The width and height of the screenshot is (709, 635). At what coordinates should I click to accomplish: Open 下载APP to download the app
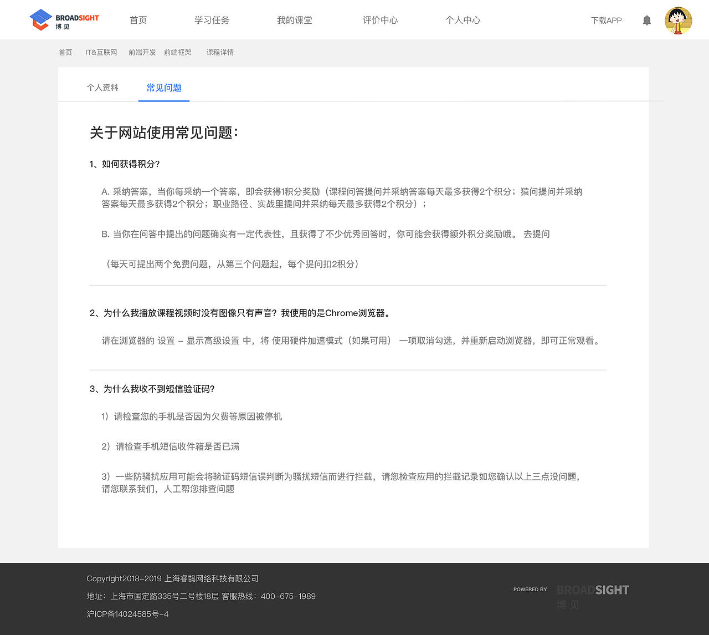(x=606, y=19)
